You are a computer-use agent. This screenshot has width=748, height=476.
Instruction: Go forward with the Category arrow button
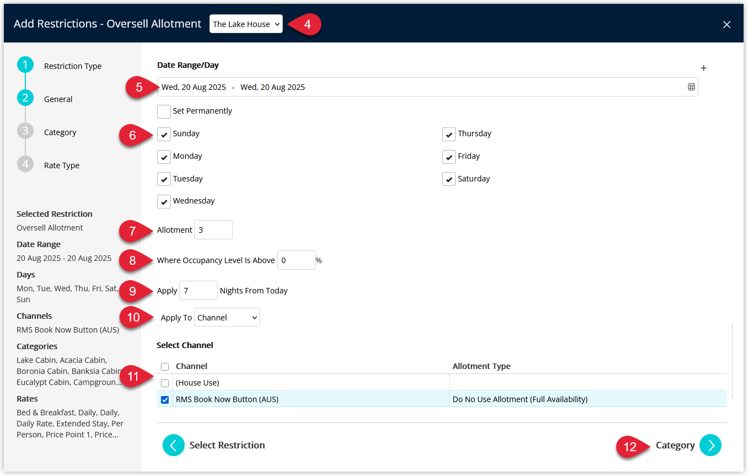point(711,445)
